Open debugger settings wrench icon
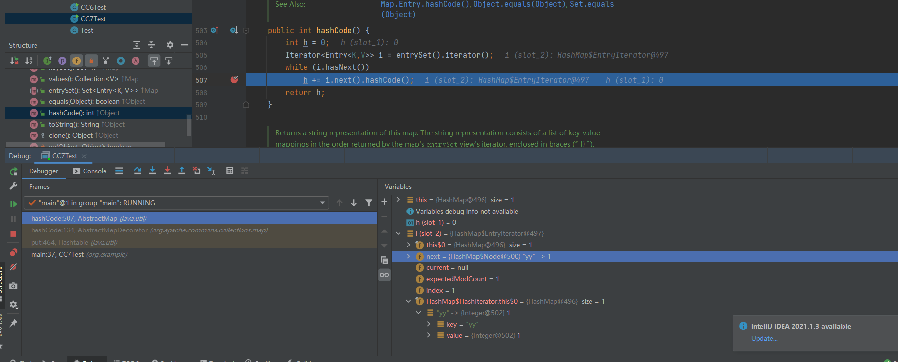Viewport: 898px width, 362px height. pyautogui.click(x=14, y=186)
